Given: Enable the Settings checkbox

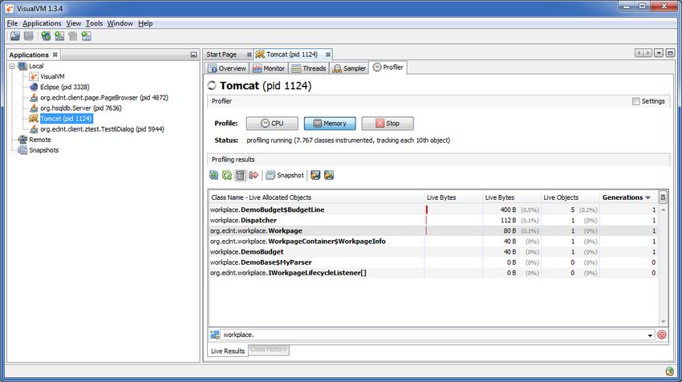Looking at the screenshot, I should coord(636,101).
